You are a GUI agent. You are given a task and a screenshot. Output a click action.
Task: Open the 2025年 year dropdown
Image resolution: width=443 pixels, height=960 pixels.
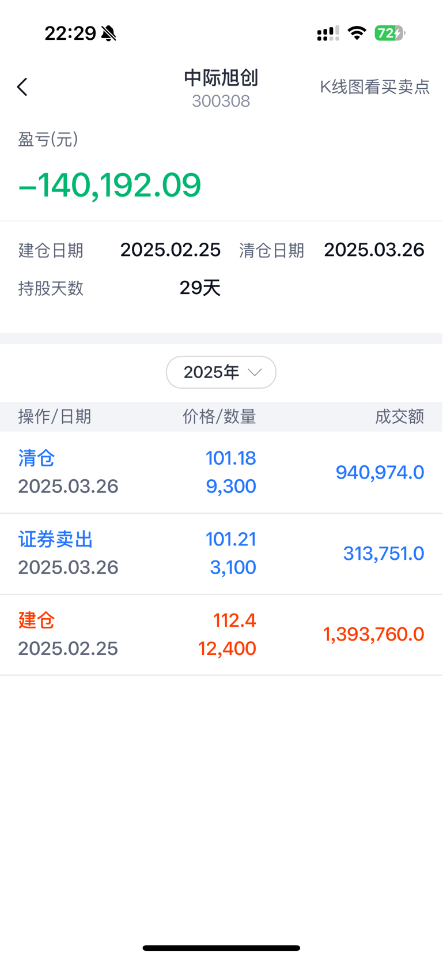point(221,372)
